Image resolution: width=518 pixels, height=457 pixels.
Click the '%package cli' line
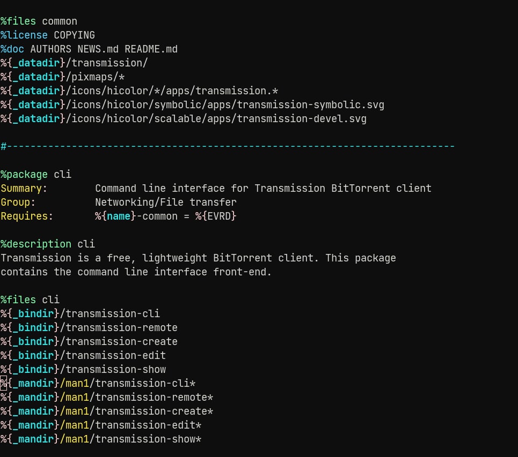click(x=36, y=175)
